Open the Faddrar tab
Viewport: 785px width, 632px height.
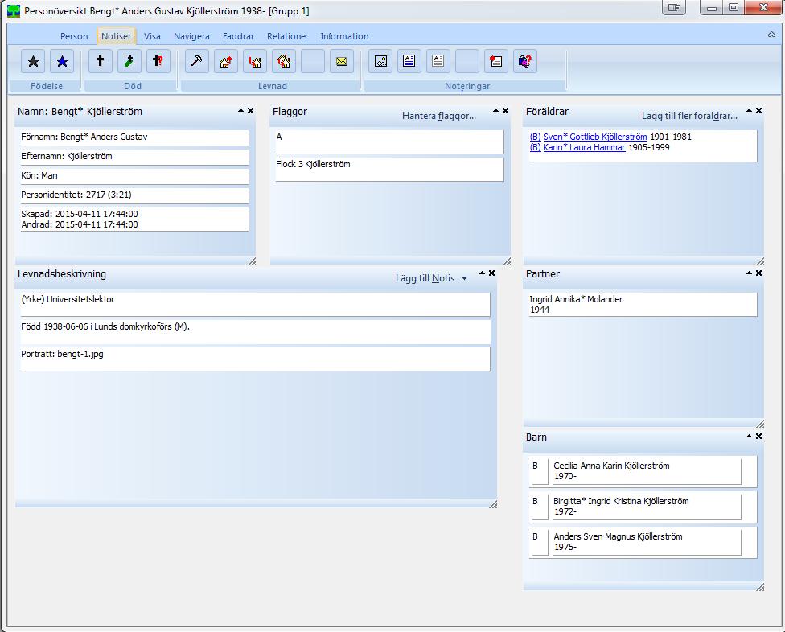(x=238, y=36)
